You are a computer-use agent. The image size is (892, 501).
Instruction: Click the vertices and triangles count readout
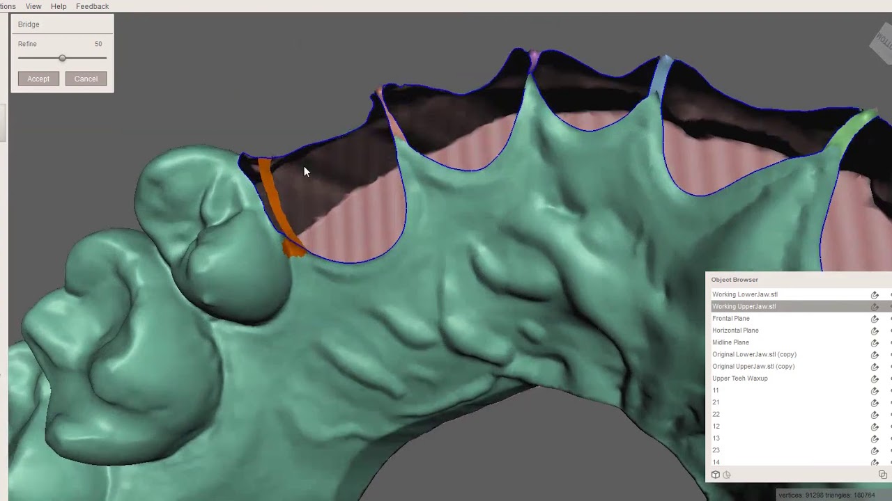826,495
